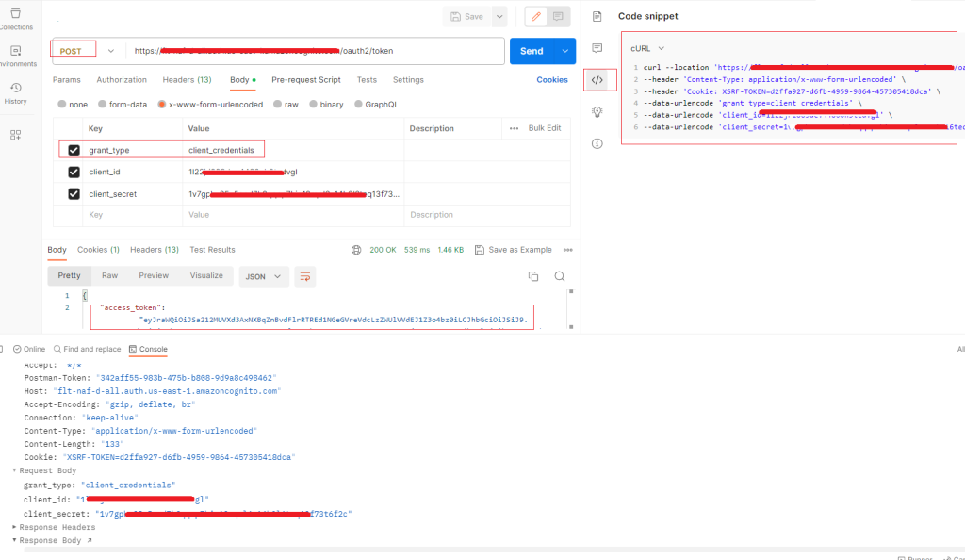The width and height of the screenshot is (965, 560).
Task: Click the search response magnifier icon
Action: 560,276
